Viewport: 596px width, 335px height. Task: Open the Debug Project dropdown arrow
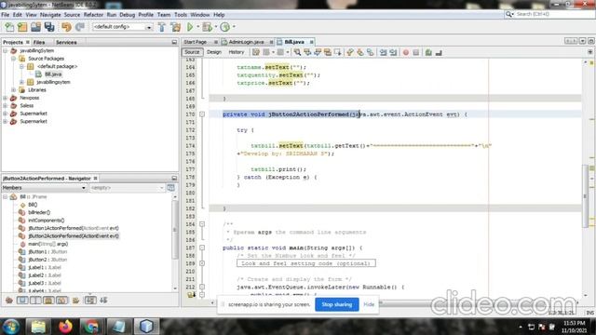coord(215,27)
